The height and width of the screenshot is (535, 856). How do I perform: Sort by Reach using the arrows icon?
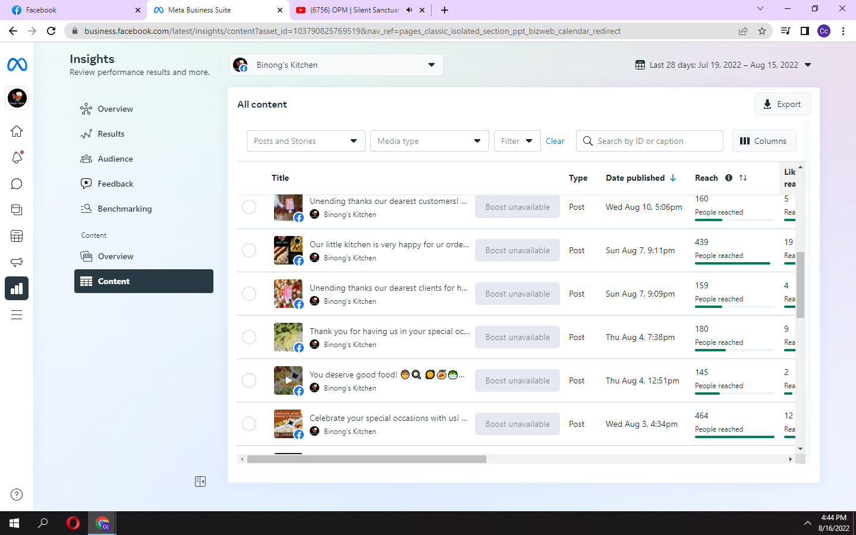click(x=743, y=178)
